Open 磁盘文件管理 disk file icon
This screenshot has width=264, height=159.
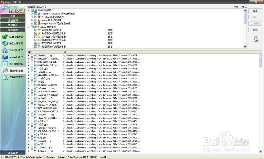click(5, 43)
